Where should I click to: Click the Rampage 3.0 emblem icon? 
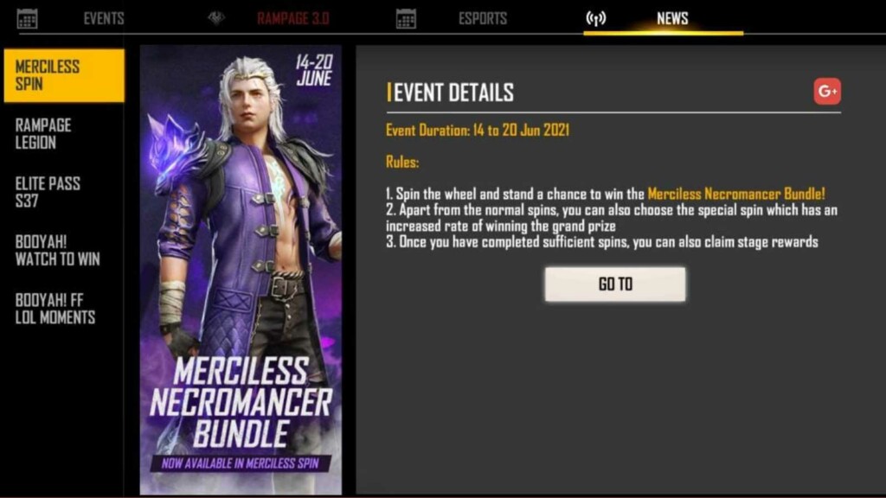(x=216, y=18)
